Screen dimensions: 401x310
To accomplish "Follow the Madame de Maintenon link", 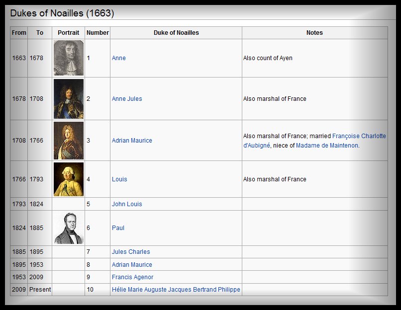I will 327,146.
